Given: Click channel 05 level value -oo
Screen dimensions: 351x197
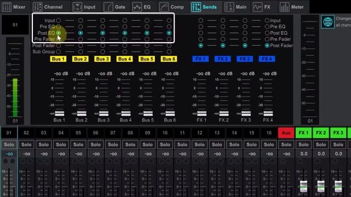Looking at the screenshot, I should (78, 154).
